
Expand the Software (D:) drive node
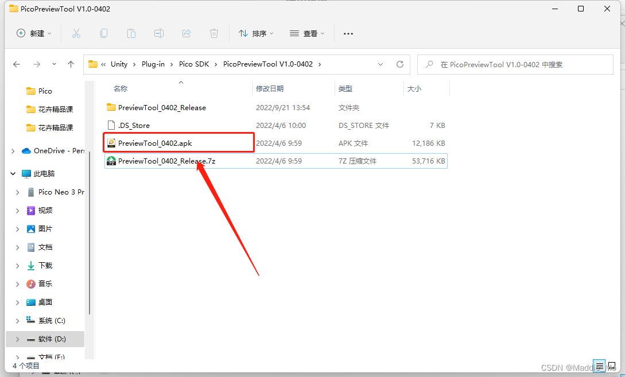(x=18, y=339)
